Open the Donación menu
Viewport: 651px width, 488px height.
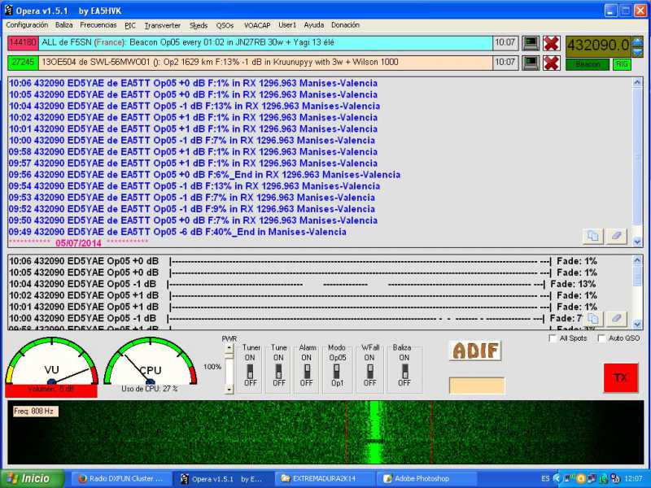click(x=345, y=25)
